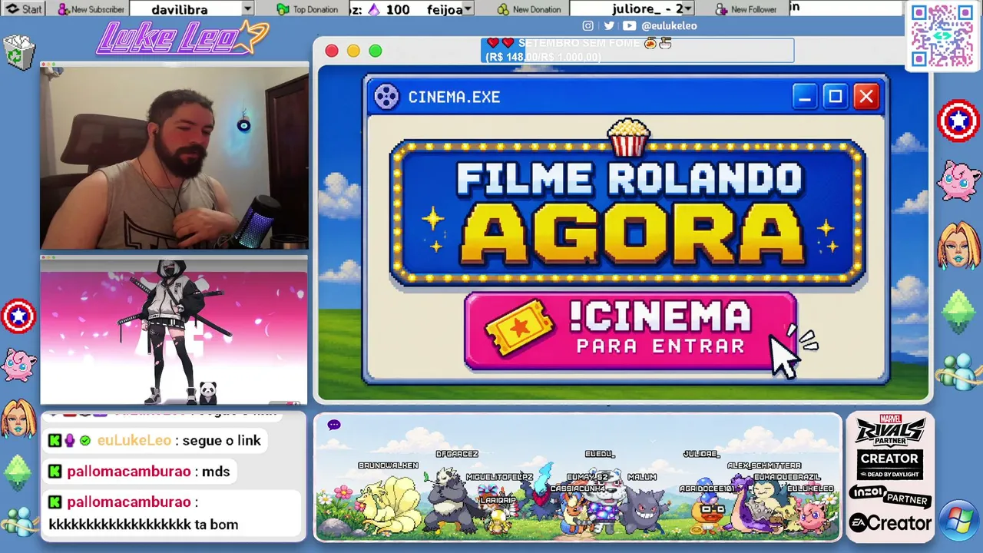Click the Filme Rolando Agora marquee banner
The width and height of the screenshot is (983, 553).
click(x=628, y=213)
